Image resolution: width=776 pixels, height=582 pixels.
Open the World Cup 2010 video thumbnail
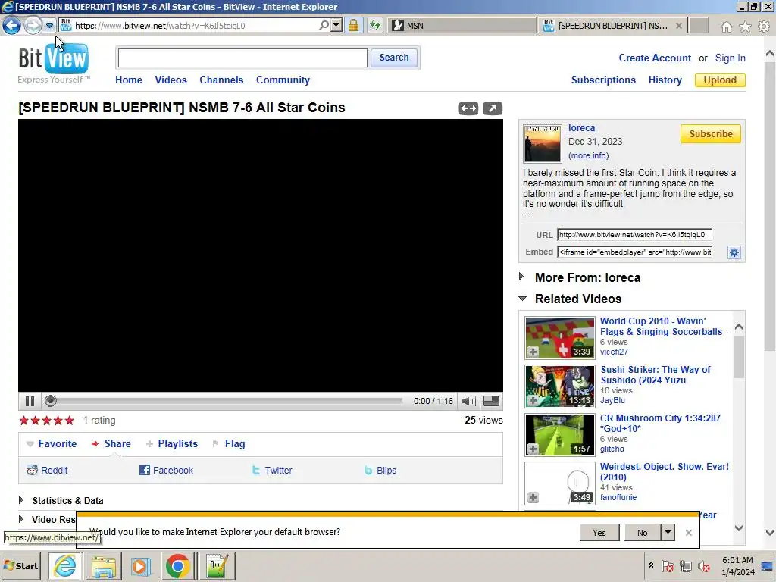(x=560, y=337)
